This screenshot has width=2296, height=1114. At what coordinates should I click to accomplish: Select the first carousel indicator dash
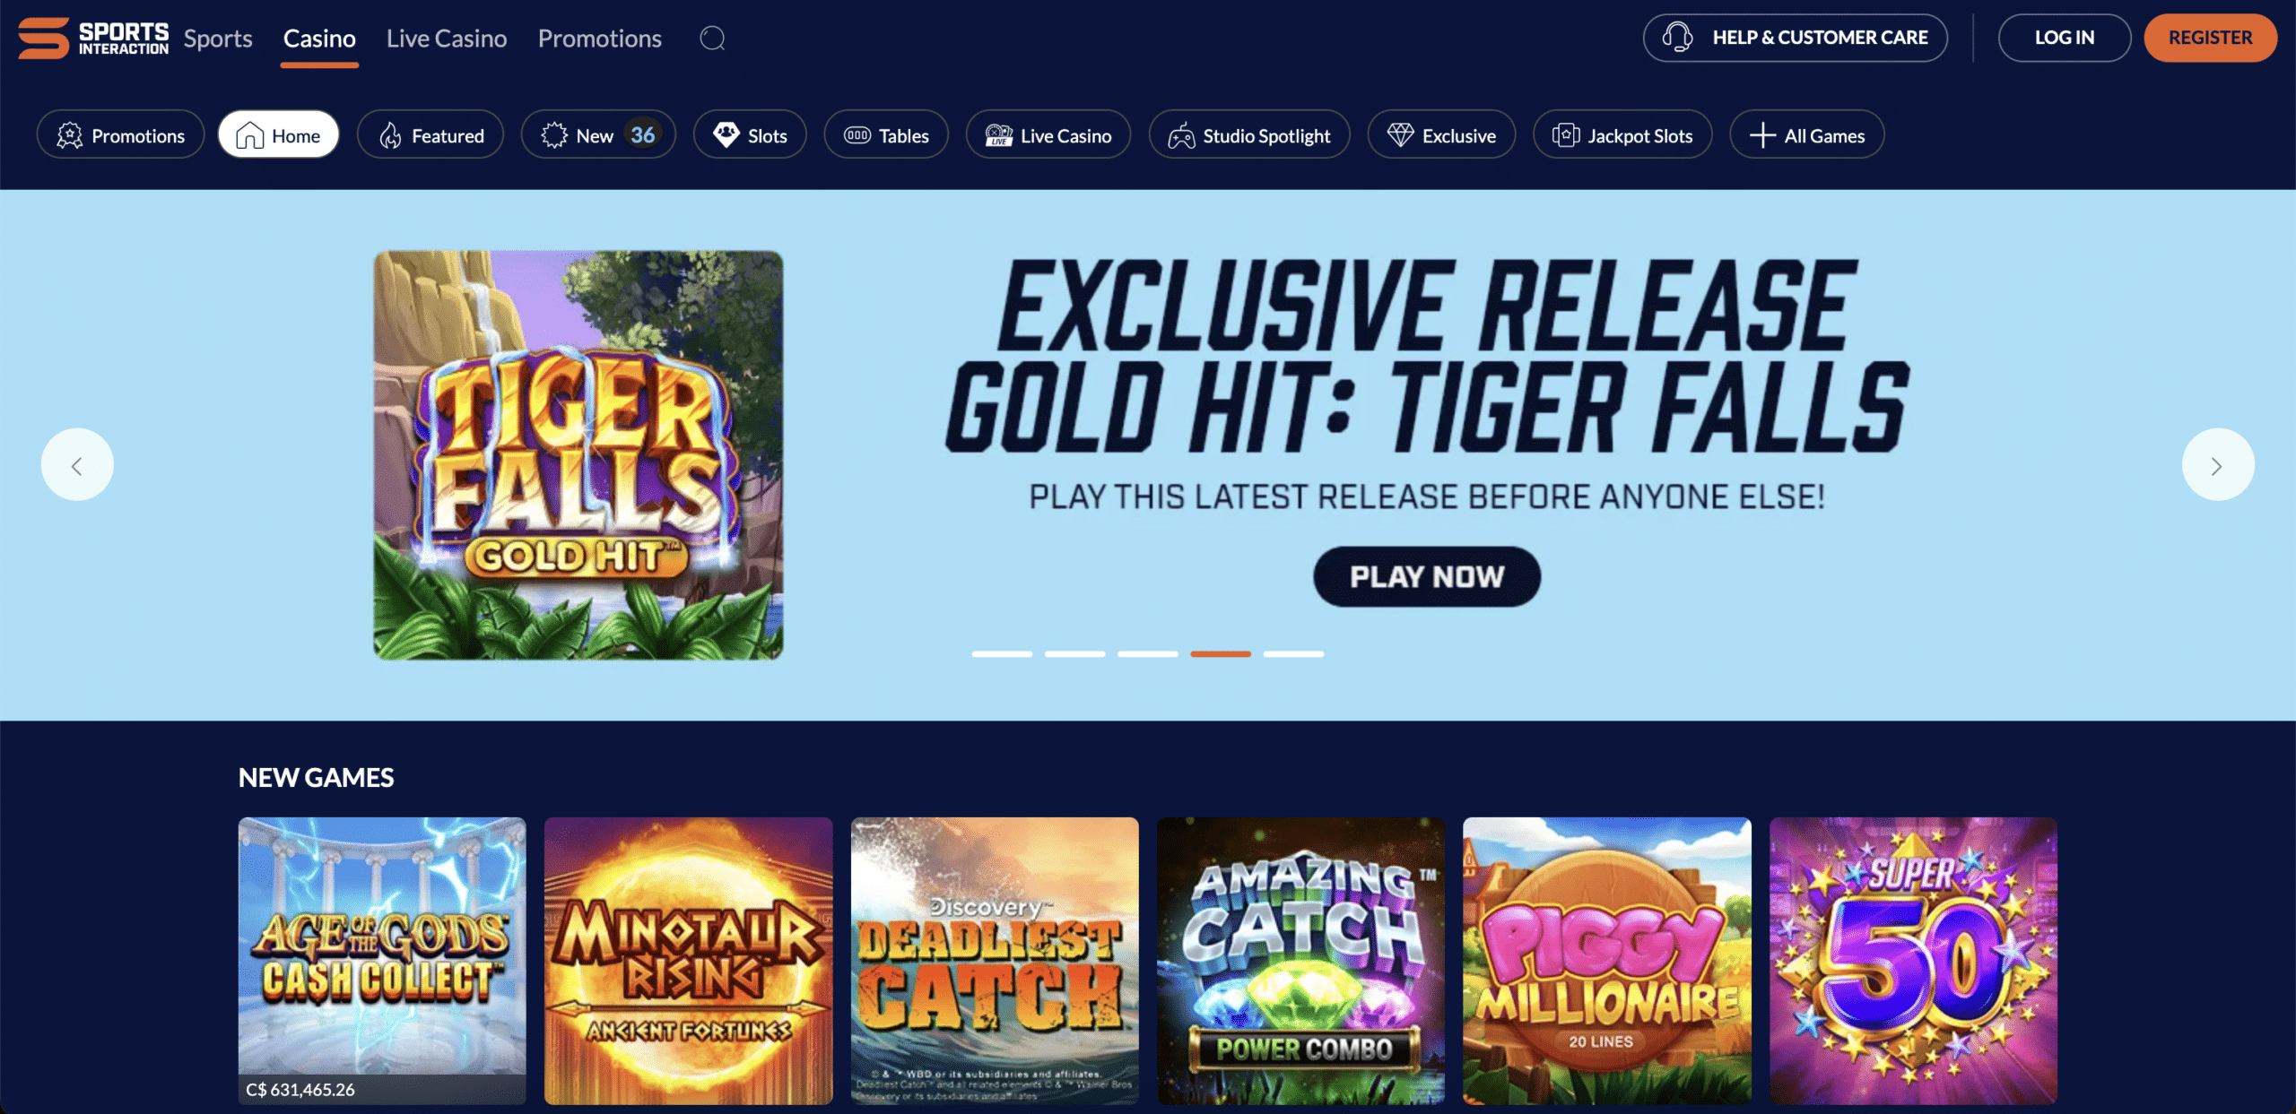(x=1002, y=654)
